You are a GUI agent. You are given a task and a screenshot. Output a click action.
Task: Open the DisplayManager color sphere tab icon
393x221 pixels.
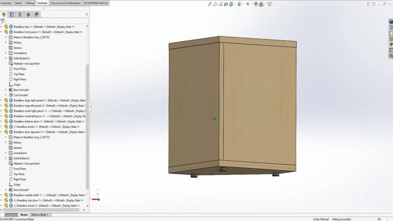pos(36,15)
